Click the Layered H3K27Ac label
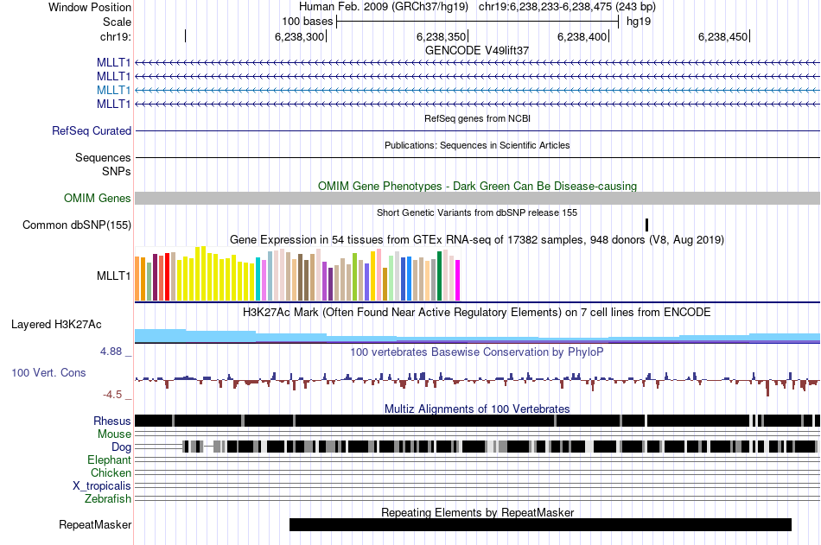This screenshot has width=821, height=545. [x=56, y=325]
